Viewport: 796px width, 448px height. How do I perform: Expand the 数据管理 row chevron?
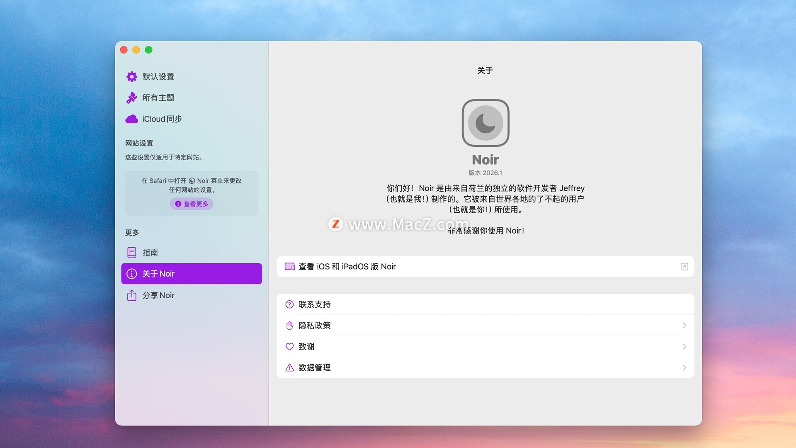684,368
